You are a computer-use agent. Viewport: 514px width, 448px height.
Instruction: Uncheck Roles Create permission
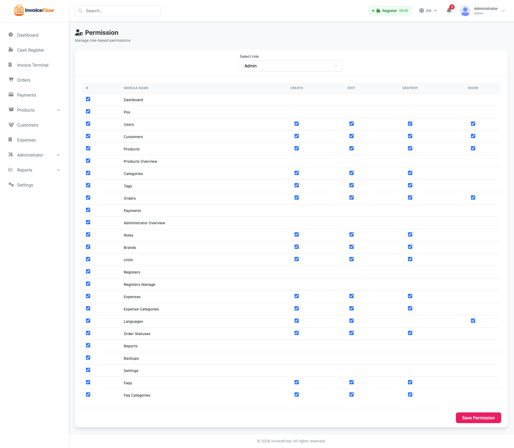[x=297, y=234]
